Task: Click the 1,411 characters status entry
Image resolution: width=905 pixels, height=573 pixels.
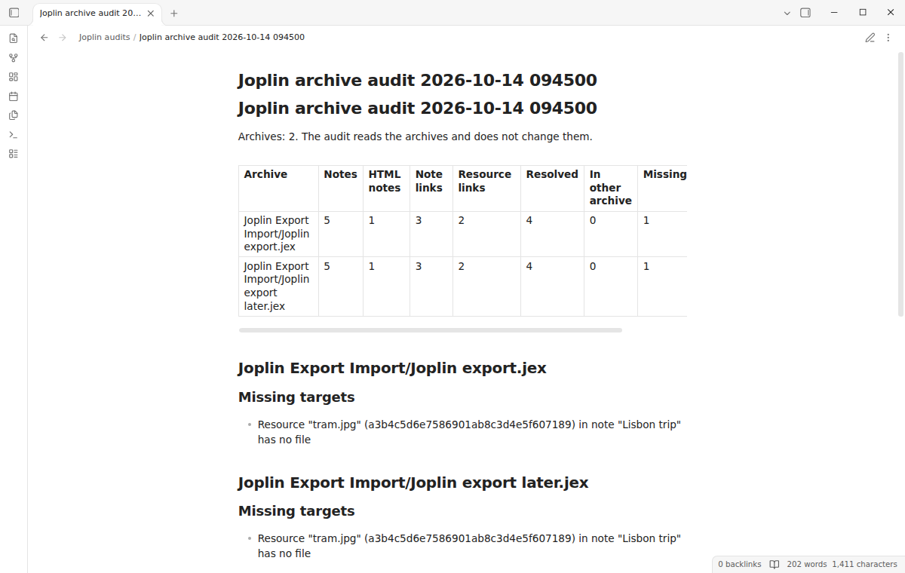Action: (864, 564)
